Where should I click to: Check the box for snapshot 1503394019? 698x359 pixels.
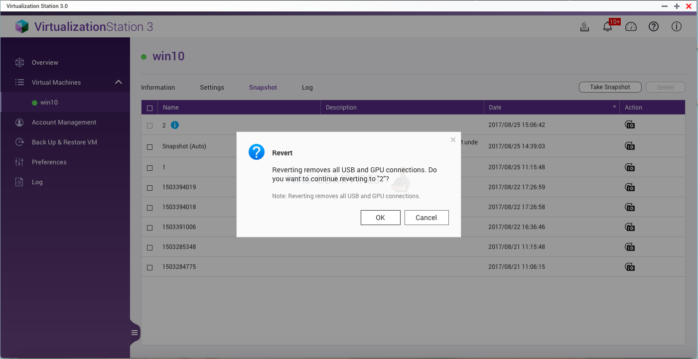(x=149, y=188)
